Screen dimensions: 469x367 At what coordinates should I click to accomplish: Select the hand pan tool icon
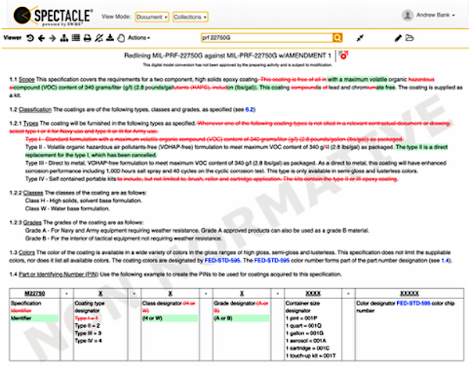(121, 38)
